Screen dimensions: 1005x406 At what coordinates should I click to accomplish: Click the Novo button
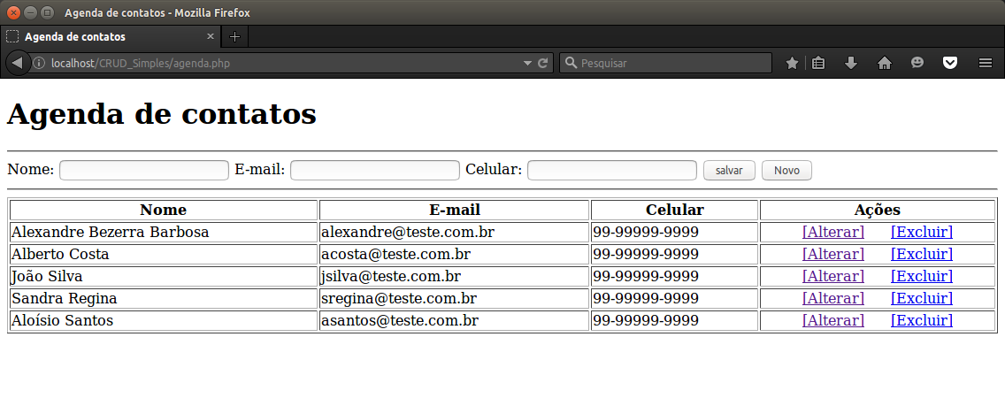[x=786, y=171]
